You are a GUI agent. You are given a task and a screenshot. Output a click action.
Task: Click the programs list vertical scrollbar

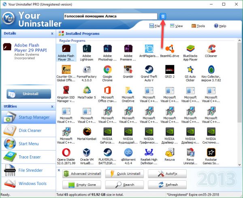pyautogui.click(x=240, y=82)
